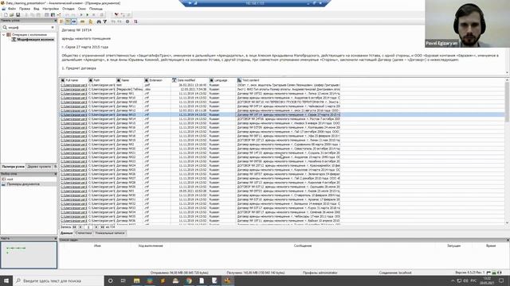
Task: Go to the next record
Action: pos(96,227)
